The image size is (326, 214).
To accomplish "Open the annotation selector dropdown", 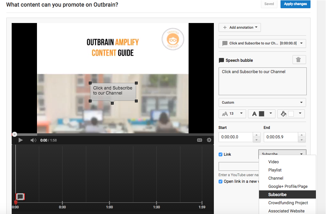I will click(x=262, y=43).
